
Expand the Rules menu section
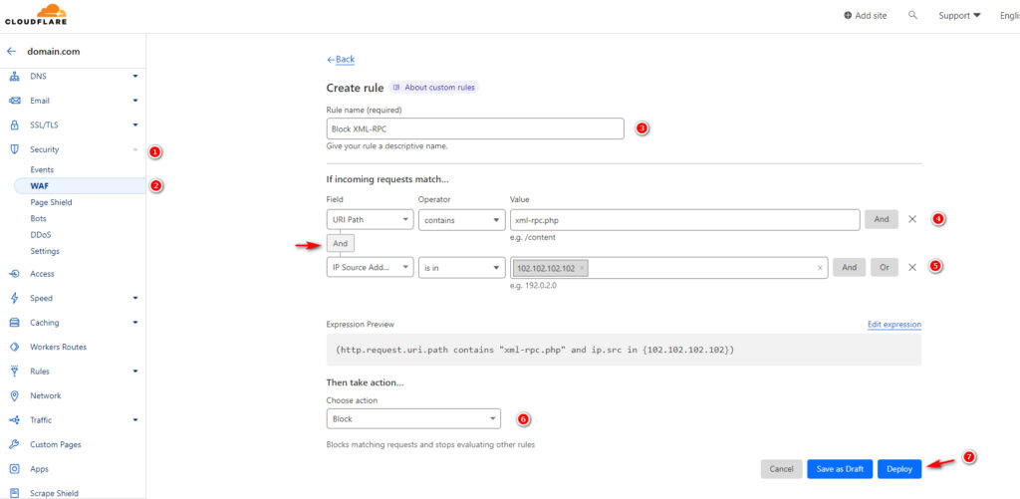(135, 372)
